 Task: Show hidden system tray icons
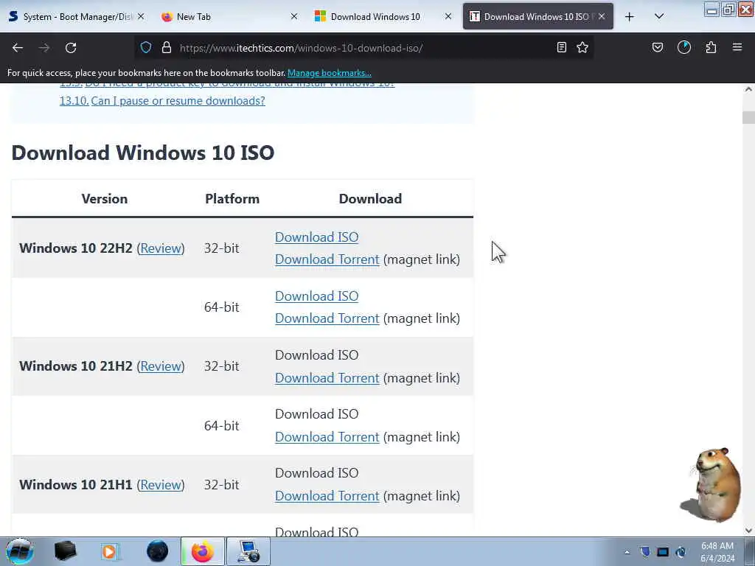point(627,553)
